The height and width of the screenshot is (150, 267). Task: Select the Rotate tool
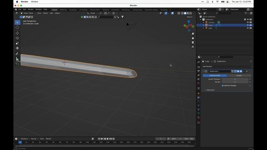(18, 38)
